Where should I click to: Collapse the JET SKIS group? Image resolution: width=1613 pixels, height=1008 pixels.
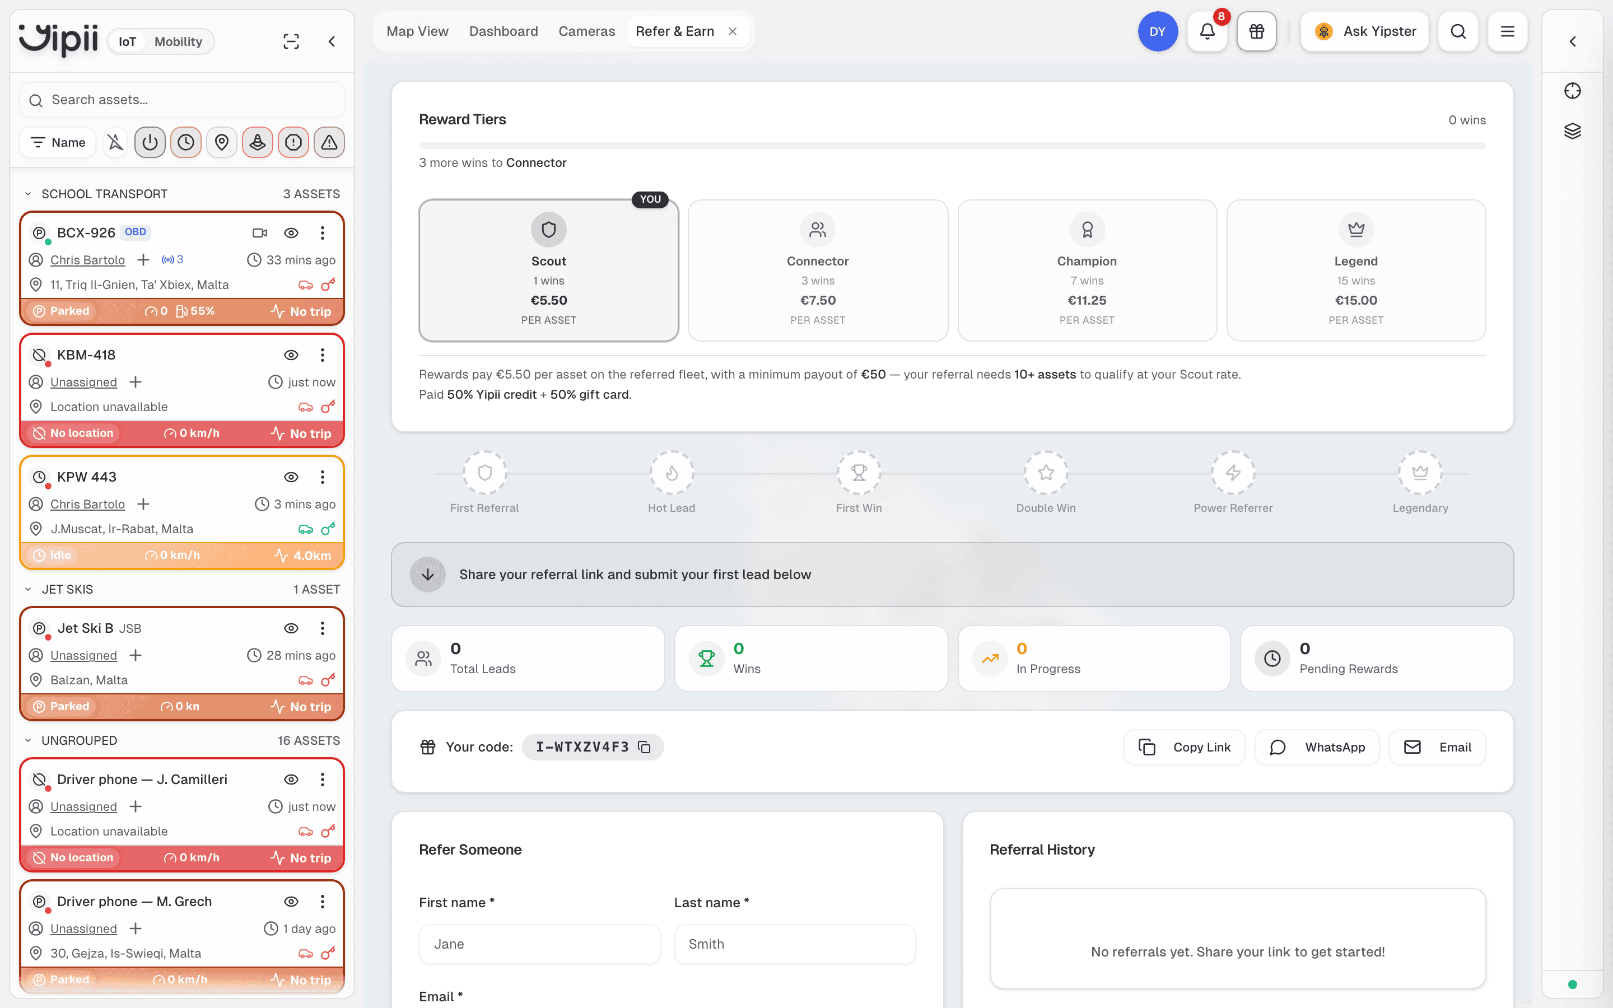coord(28,589)
